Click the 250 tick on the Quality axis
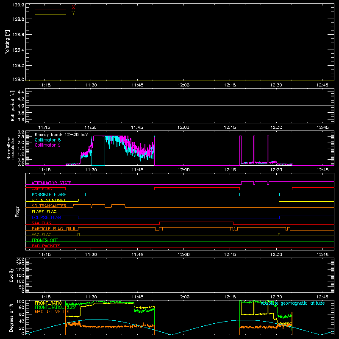This screenshot has width=339, height=339. tap(20, 264)
